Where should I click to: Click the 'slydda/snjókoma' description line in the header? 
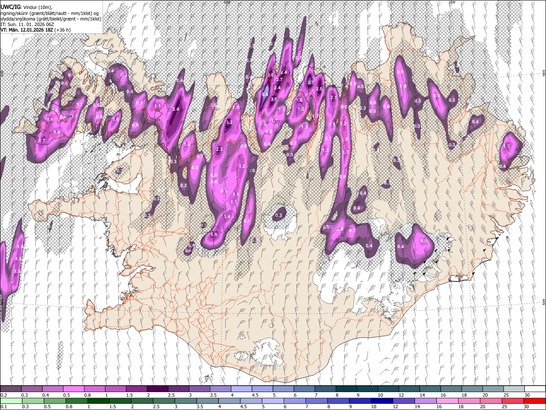click(x=51, y=19)
